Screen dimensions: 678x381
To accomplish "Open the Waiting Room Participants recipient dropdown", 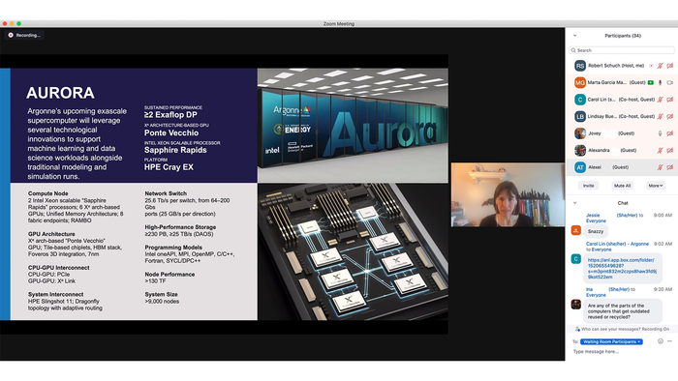I will click(611, 341).
